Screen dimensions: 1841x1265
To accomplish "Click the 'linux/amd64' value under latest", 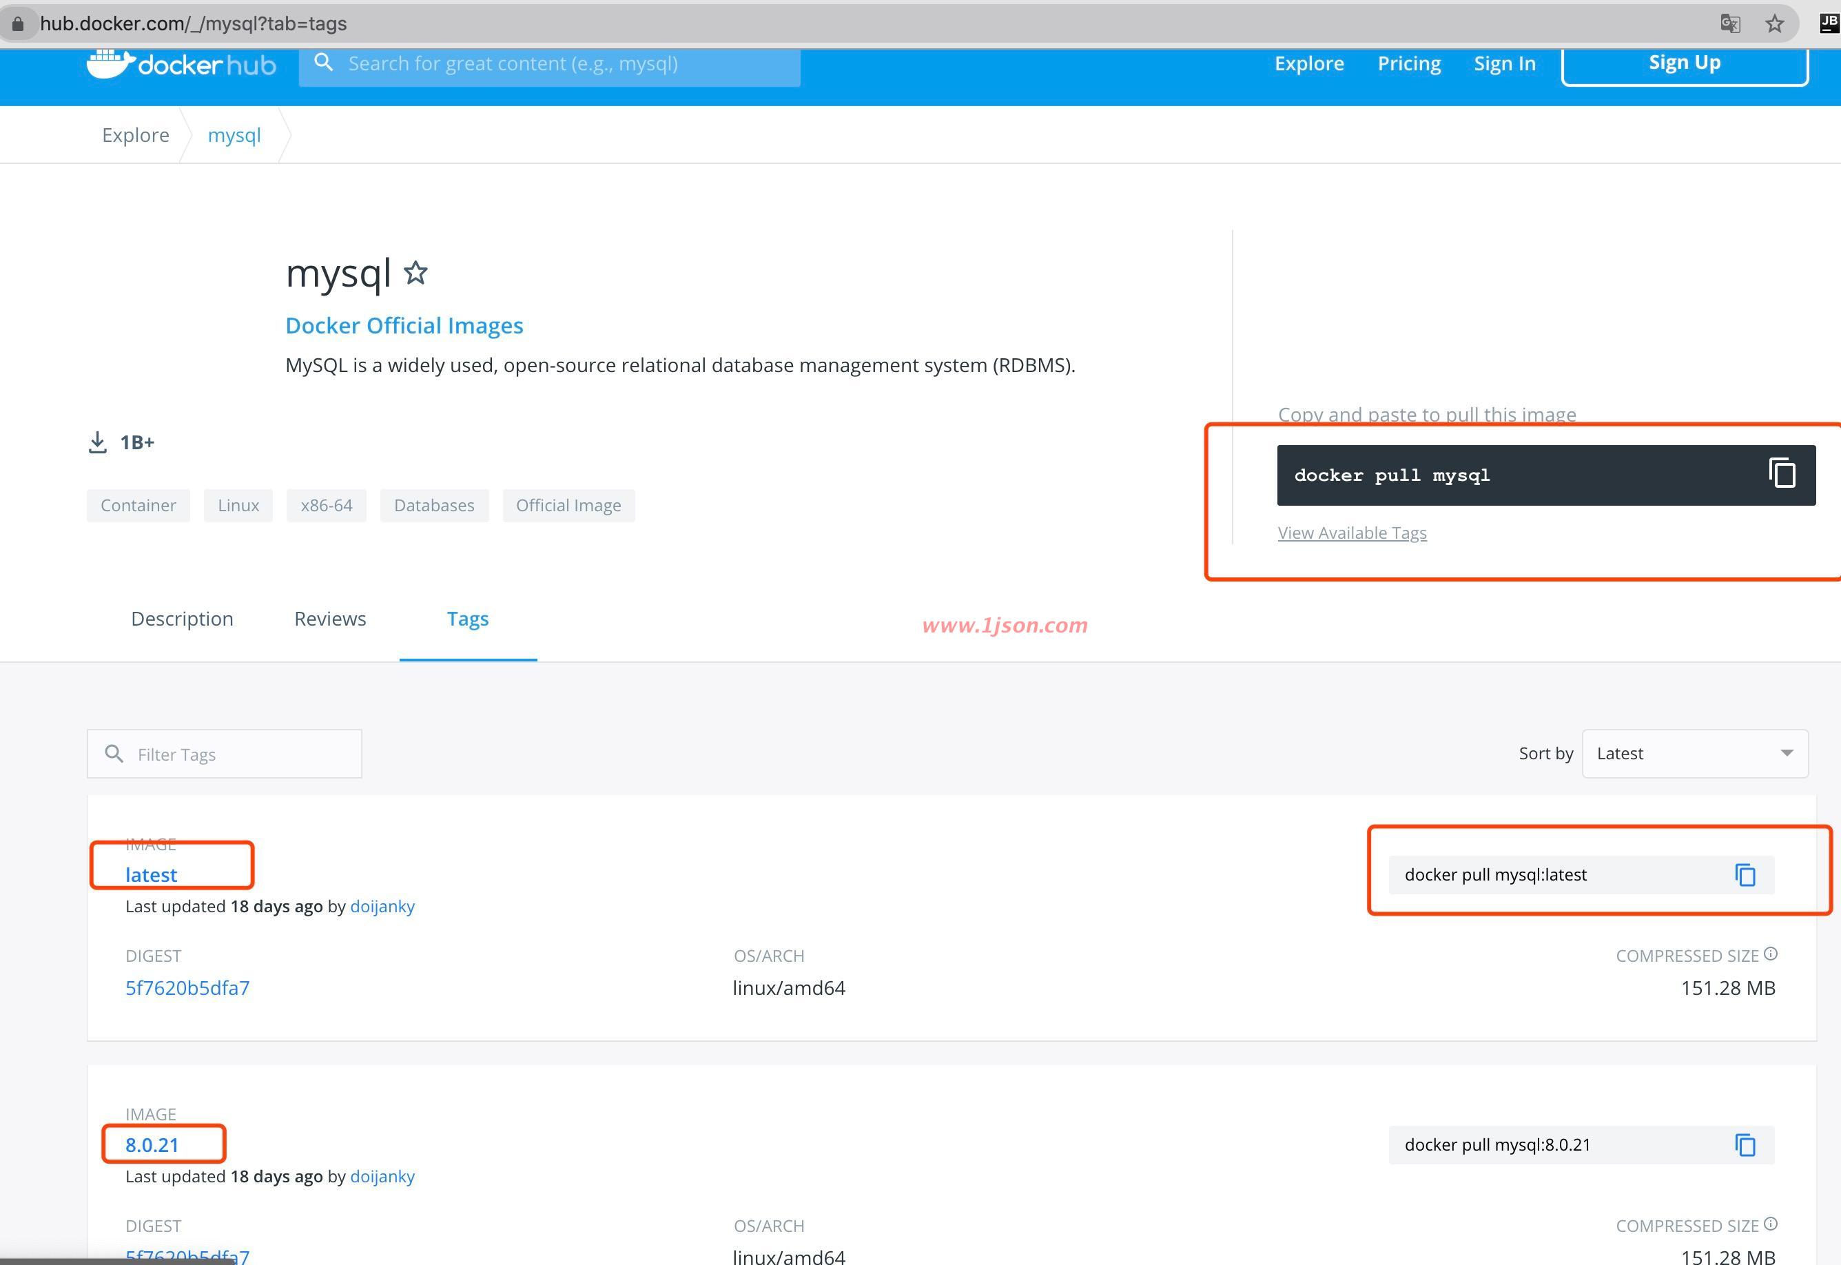I will point(788,987).
